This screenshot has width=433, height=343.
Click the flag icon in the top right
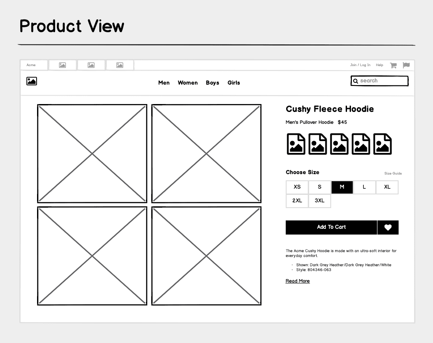pyautogui.click(x=406, y=65)
